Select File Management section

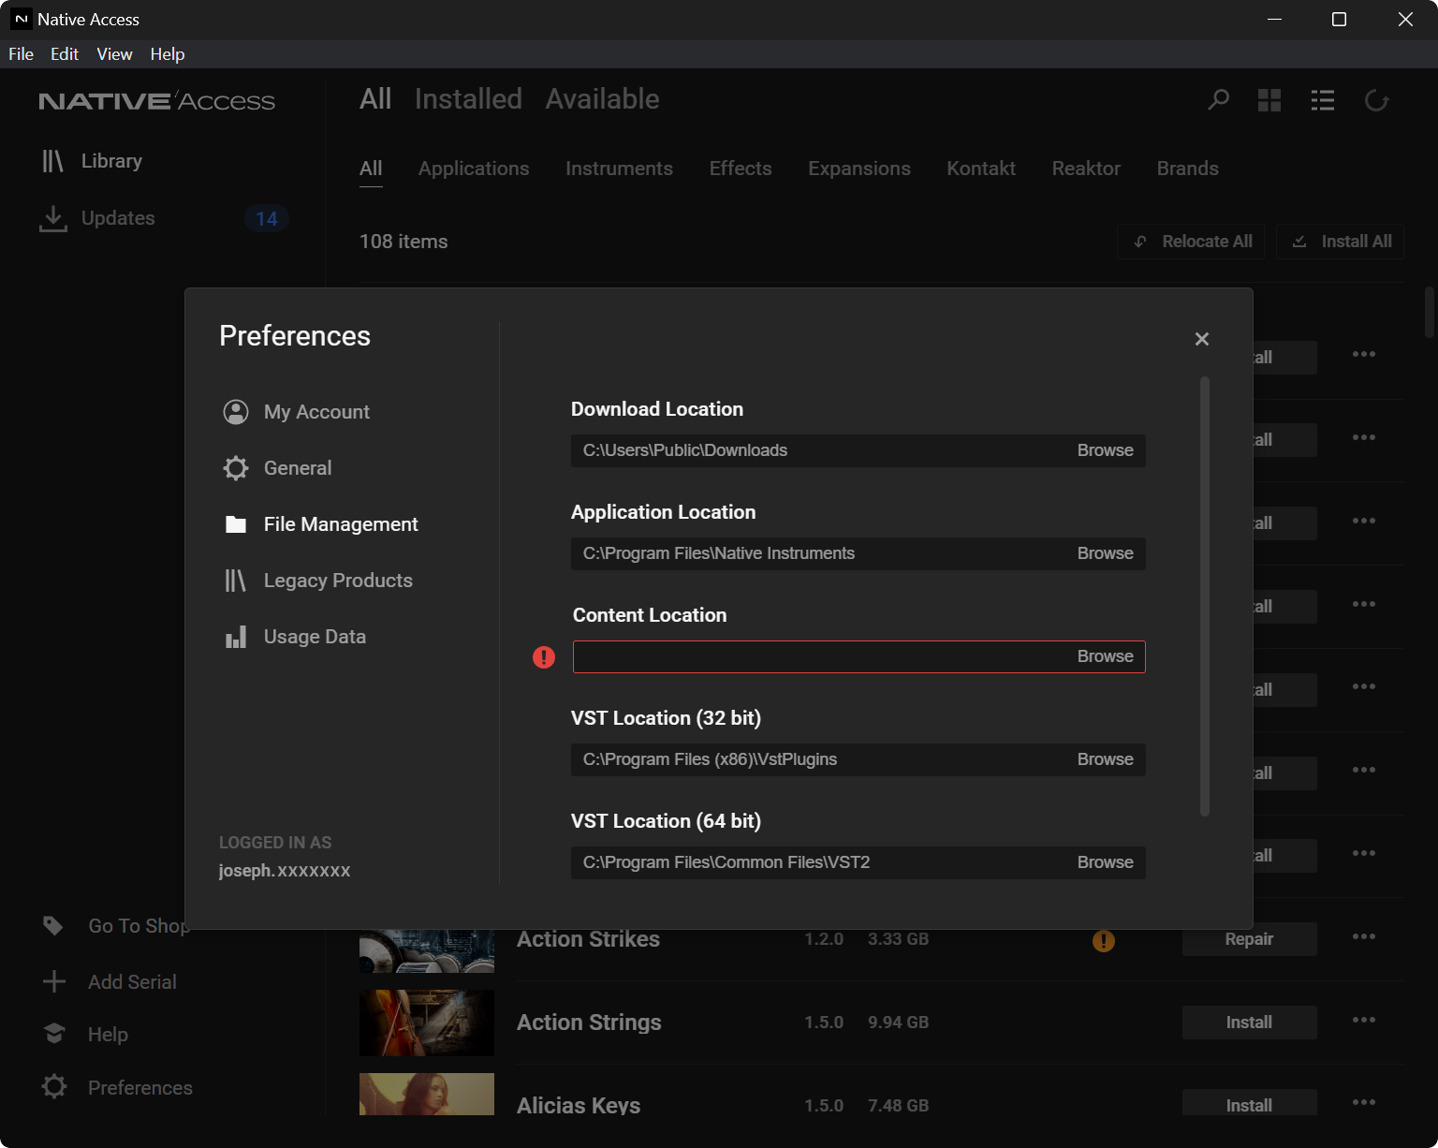320,524
